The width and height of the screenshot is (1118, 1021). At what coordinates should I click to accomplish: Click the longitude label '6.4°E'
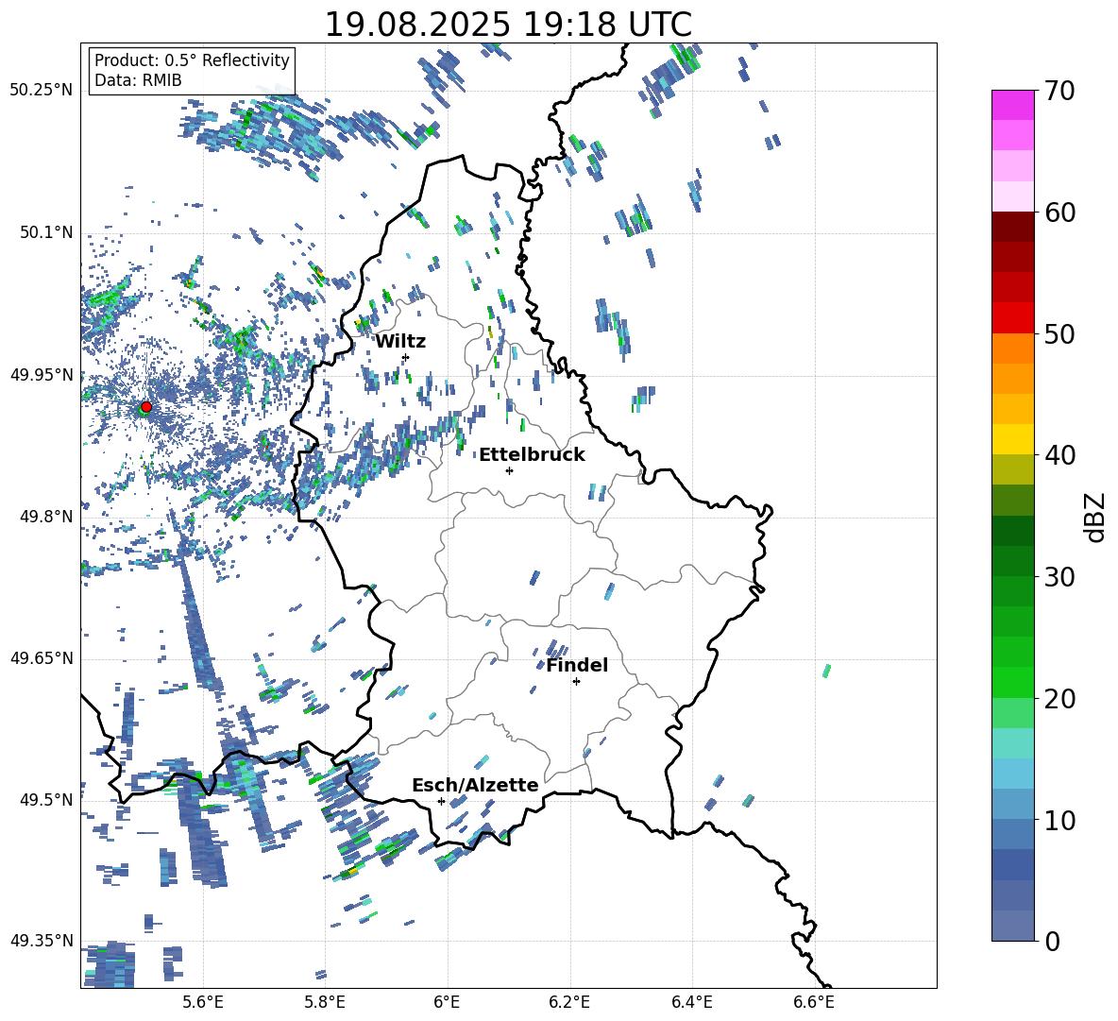pos(692,1002)
